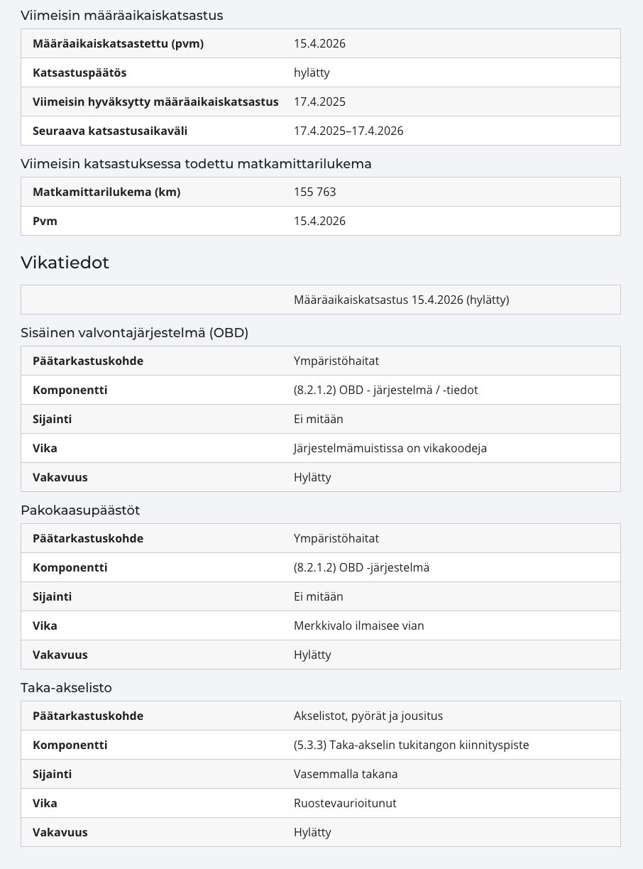
Task: Select the Ruostevaurioitunut fault text
Action: 345,803
